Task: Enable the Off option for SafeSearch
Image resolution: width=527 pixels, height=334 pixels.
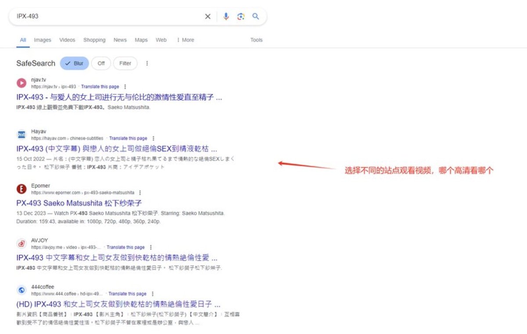Action: point(101,63)
